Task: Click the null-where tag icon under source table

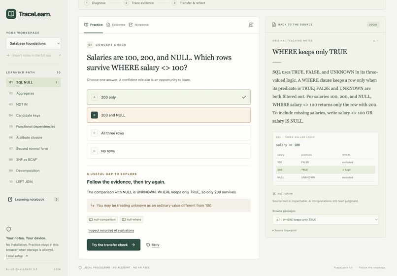Action: (x=274, y=194)
